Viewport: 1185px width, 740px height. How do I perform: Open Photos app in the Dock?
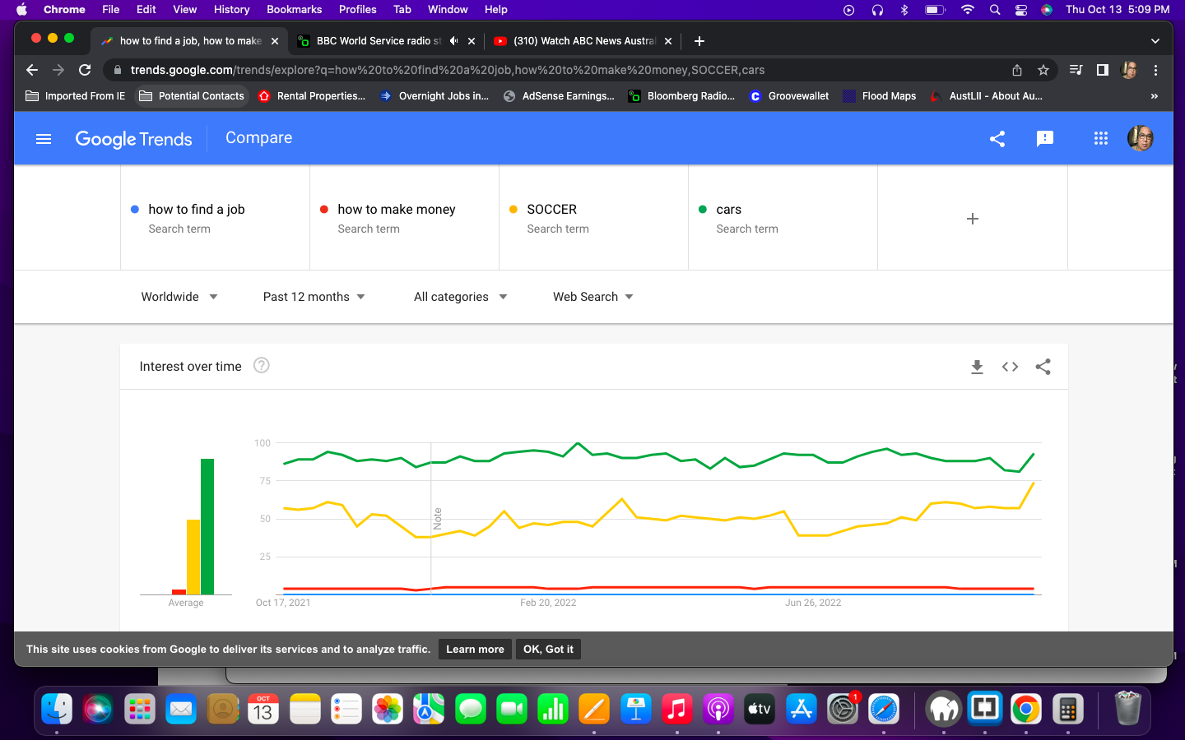point(388,709)
